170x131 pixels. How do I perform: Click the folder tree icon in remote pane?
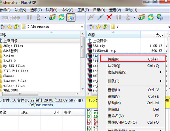click(x=91, y=27)
